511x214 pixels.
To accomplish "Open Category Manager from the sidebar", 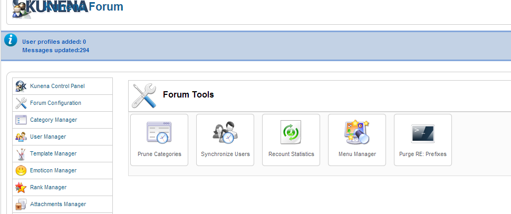I will (x=53, y=120).
